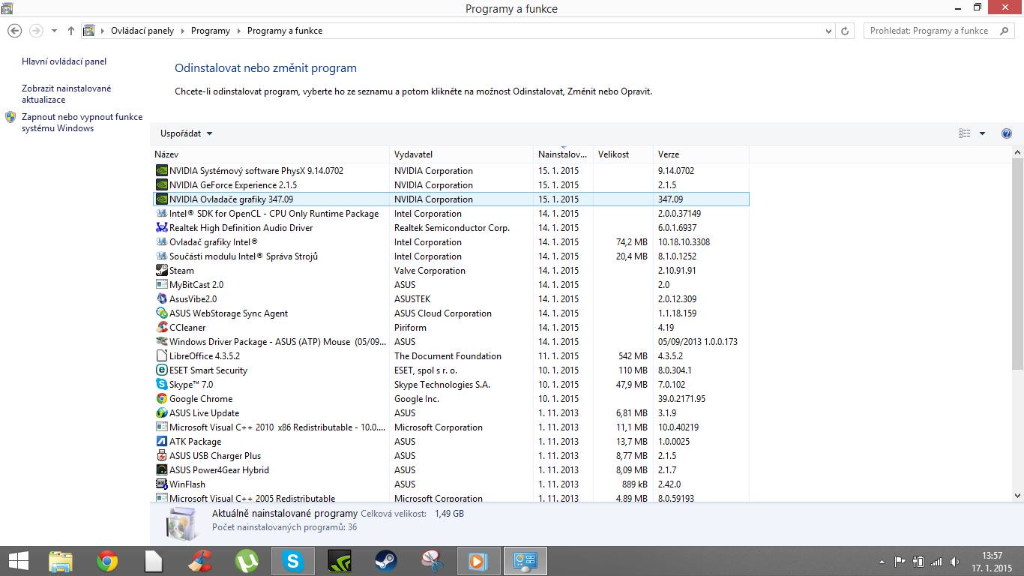Screen dimensions: 1024x576
Task: Sort by the Vydavatel column header
Action: pos(461,154)
